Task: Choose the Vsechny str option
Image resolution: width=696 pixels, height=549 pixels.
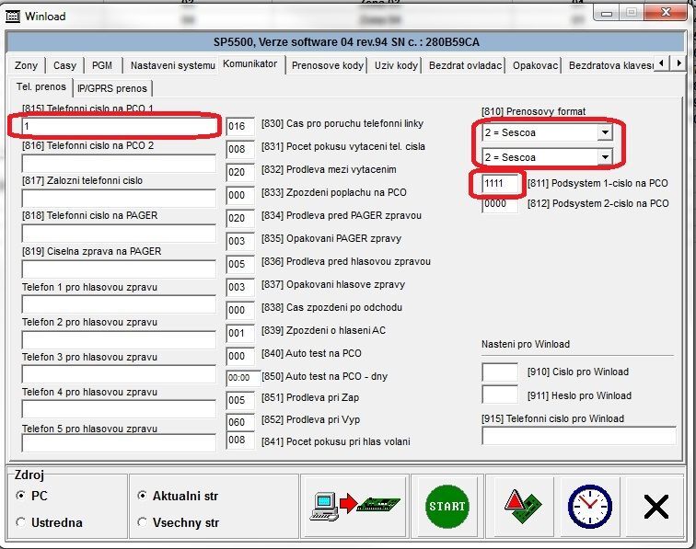Action: (x=142, y=522)
